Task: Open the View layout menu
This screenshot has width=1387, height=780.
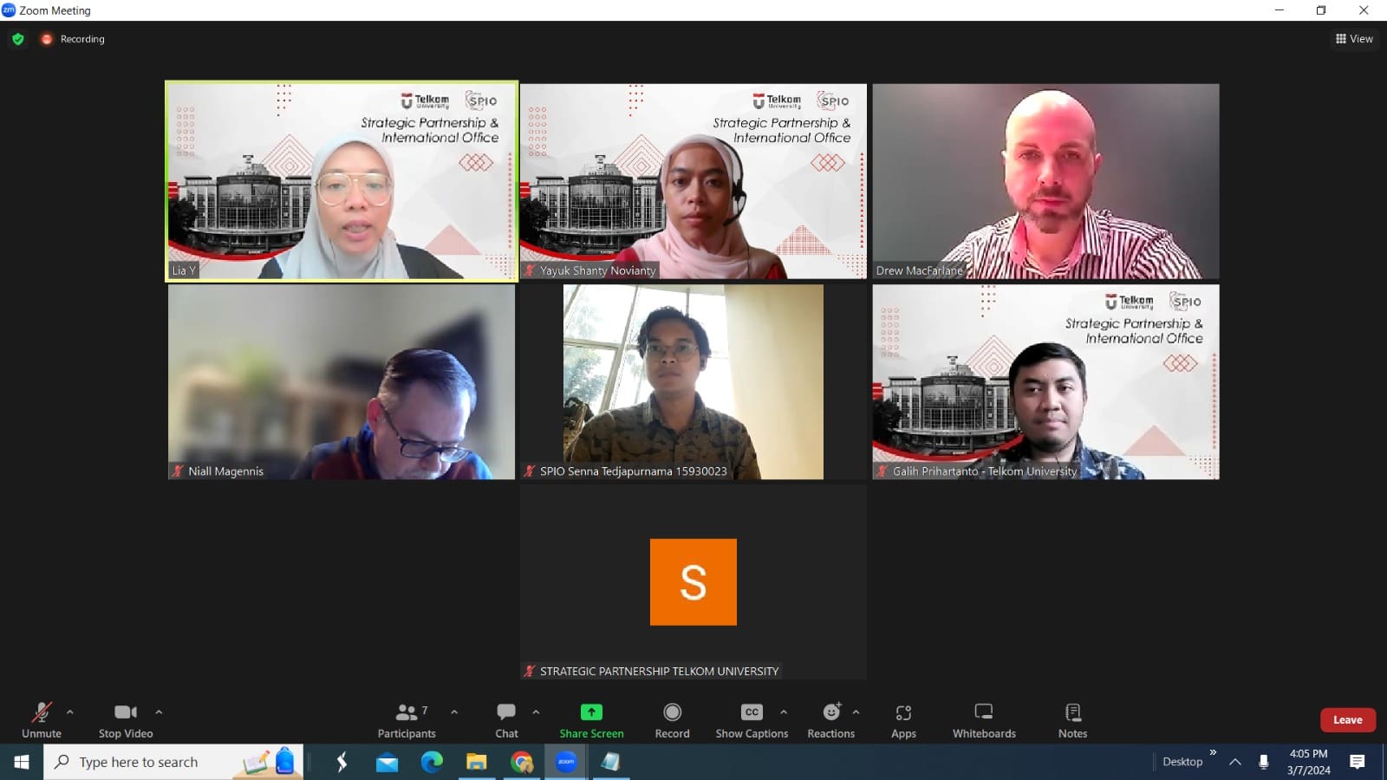Action: (x=1354, y=39)
